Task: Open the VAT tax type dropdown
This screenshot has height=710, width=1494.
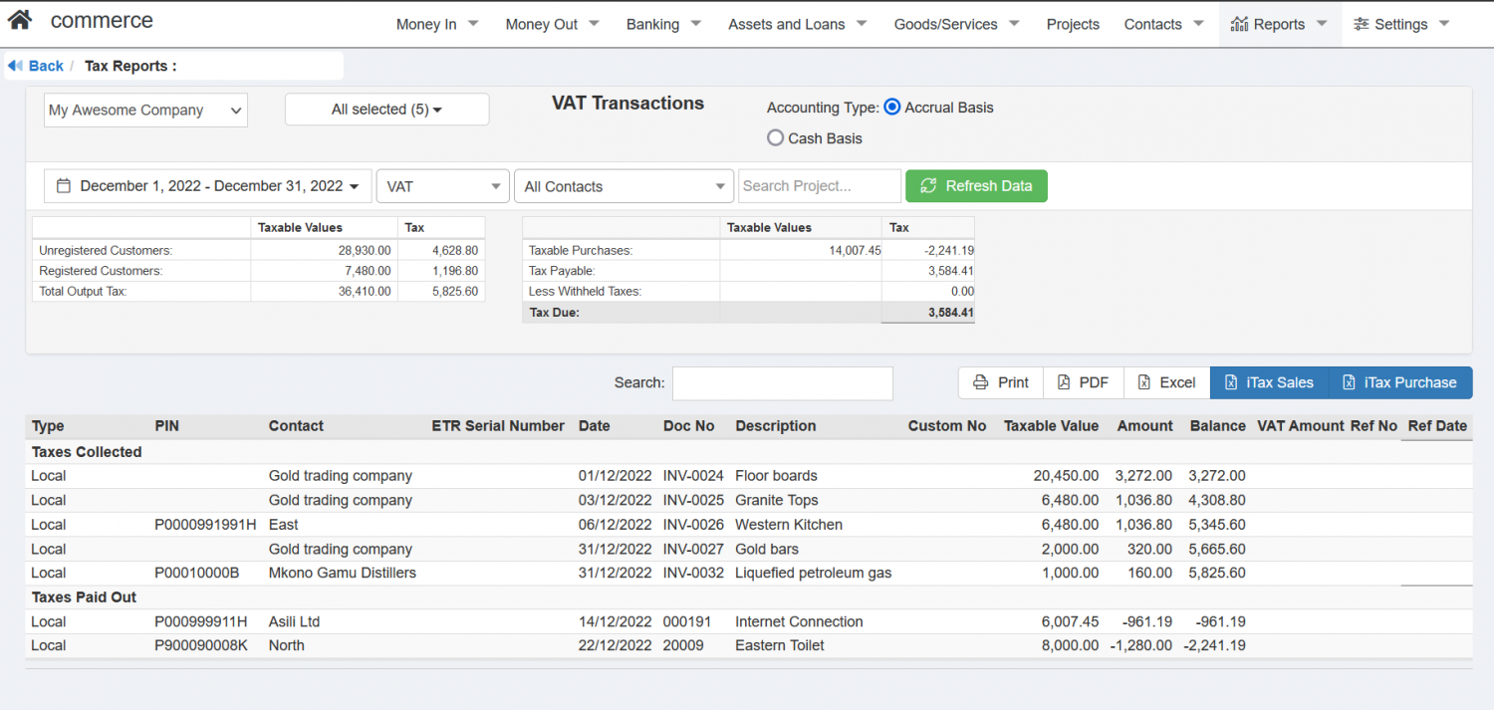Action: (444, 186)
